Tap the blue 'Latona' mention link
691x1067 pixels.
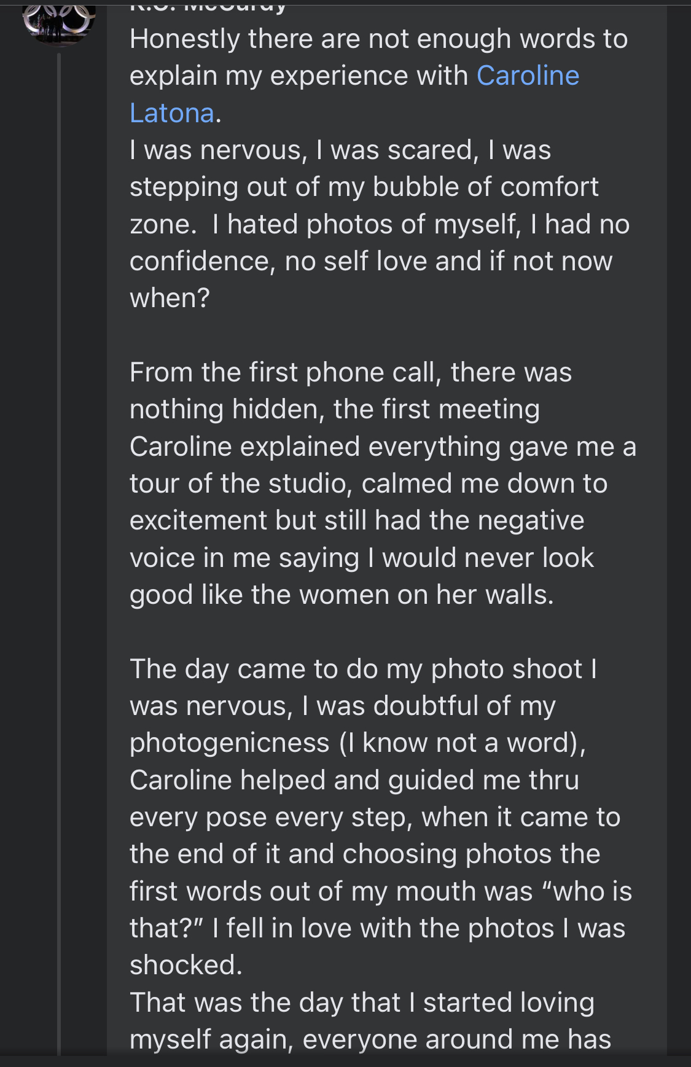tap(172, 113)
